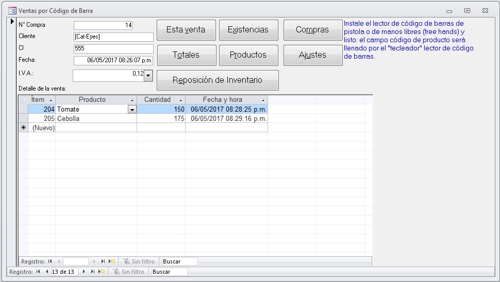Image resolution: width=500 pixels, height=282 pixels.
Task: Go to next record in main form navigator
Action: click(84, 272)
